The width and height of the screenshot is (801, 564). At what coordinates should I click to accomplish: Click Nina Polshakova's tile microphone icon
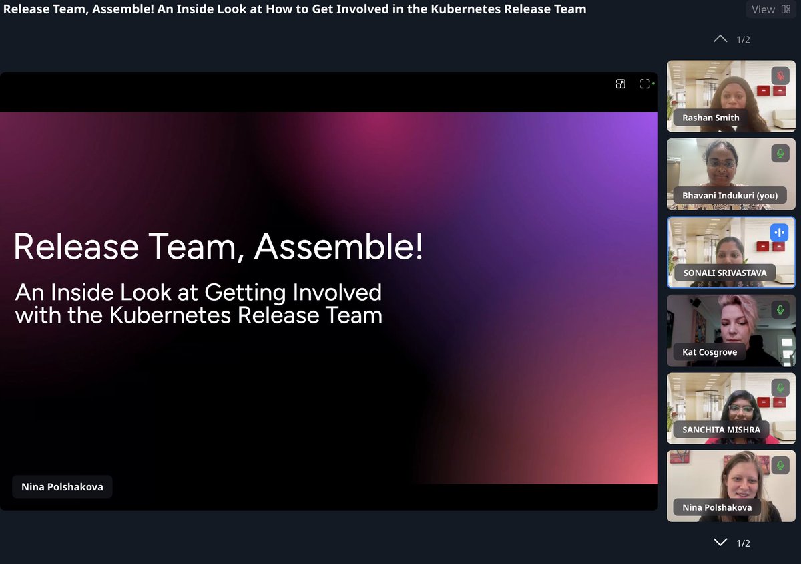pyautogui.click(x=780, y=466)
